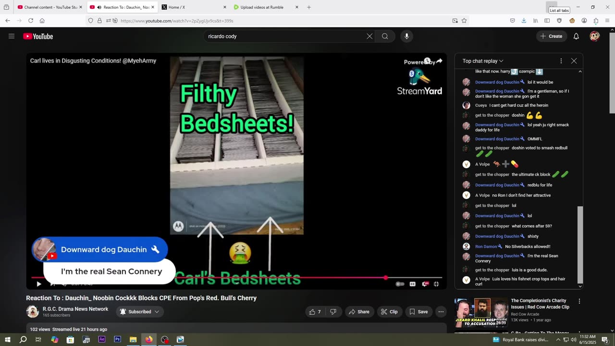Expand the Subscribed notification dropdown
615x346 pixels.
(x=140, y=312)
